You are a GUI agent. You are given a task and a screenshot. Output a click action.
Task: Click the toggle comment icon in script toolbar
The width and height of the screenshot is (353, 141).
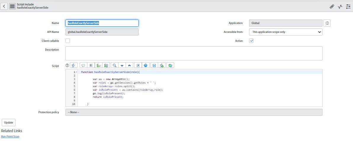pyautogui.click(x=83, y=65)
